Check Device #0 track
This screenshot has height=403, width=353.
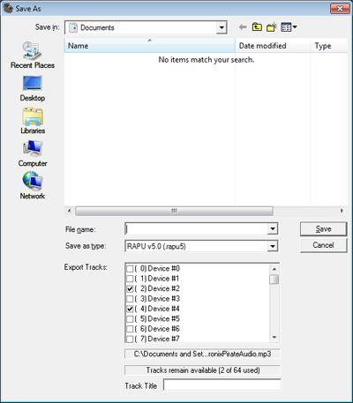point(130,269)
